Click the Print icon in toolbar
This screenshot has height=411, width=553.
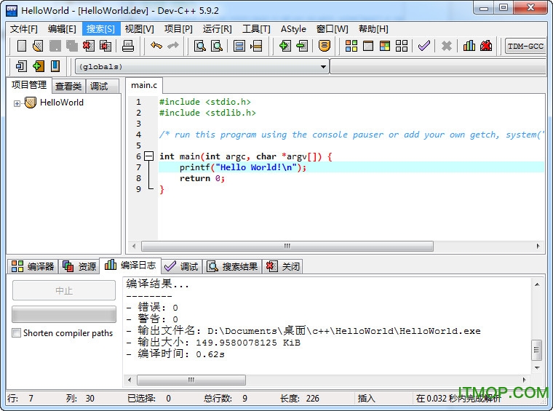point(128,46)
